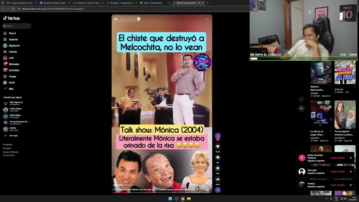359x202 pixels.
Task: Open ESTO ME ENSEÑÓ LA VIDA thumbnail
Action: [345, 73]
